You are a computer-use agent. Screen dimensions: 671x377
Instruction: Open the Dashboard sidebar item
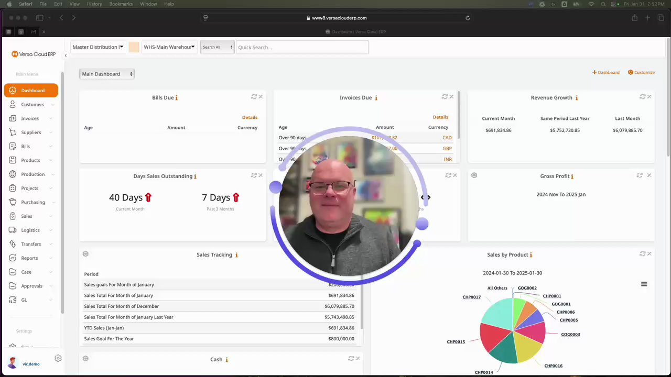30,91
